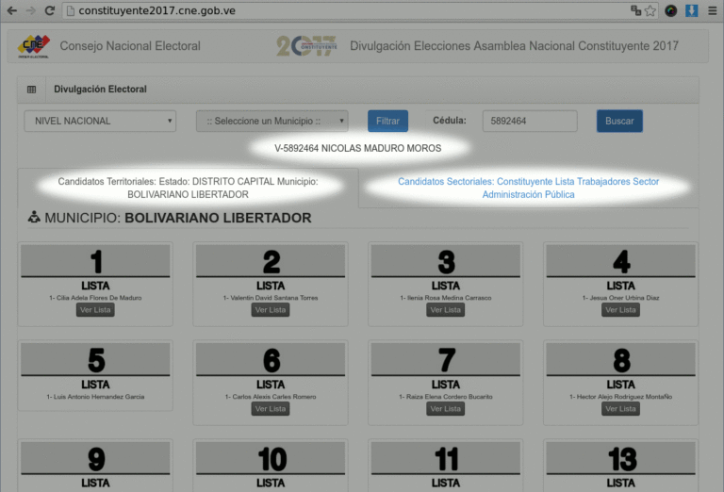Click the name Valentin David Santana Torres

pyautogui.click(x=273, y=298)
